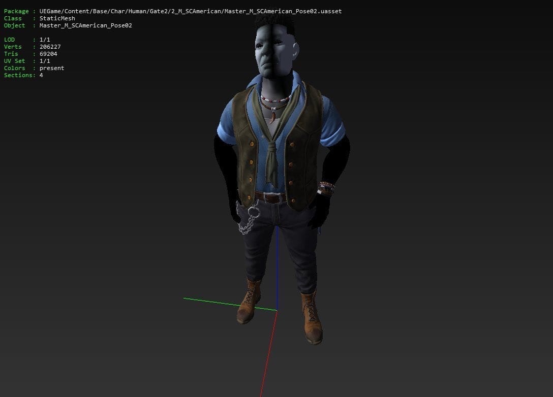Click the beaded wrist bracelets
The image size is (553, 397).
point(326,188)
